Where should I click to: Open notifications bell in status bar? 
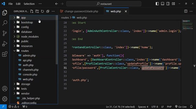click(x=191, y=107)
